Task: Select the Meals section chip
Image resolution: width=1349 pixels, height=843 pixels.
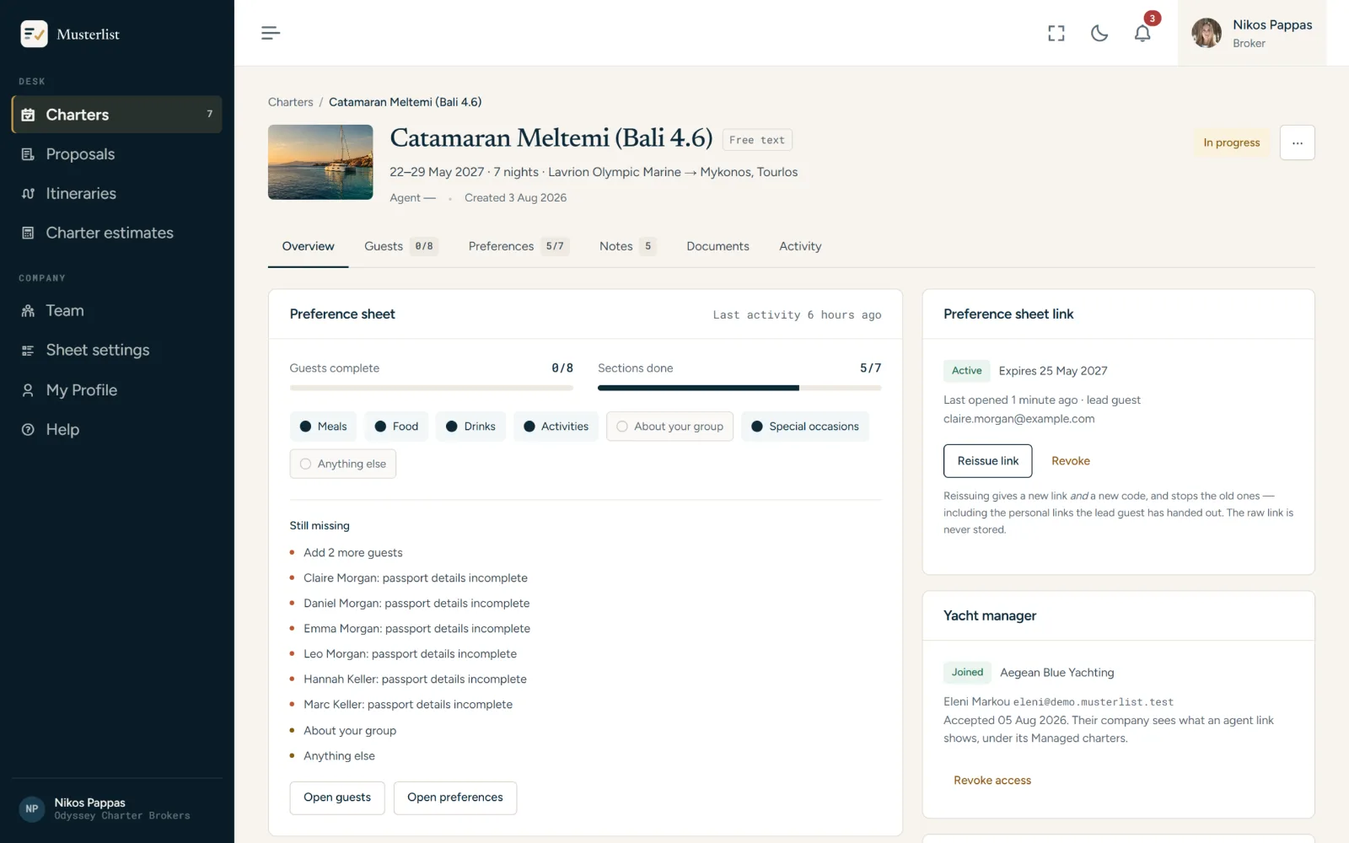Action: pyautogui.click(x=323, y=427)
